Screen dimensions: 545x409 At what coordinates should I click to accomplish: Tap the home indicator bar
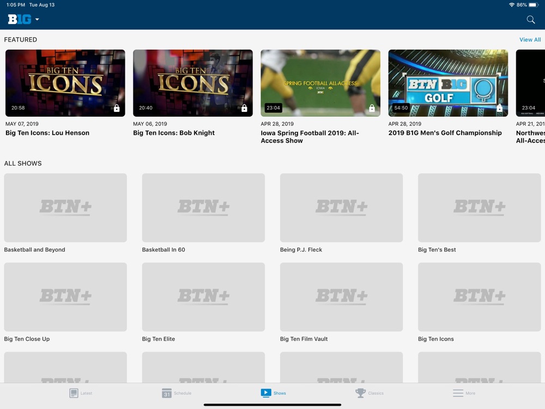[272, 405]
